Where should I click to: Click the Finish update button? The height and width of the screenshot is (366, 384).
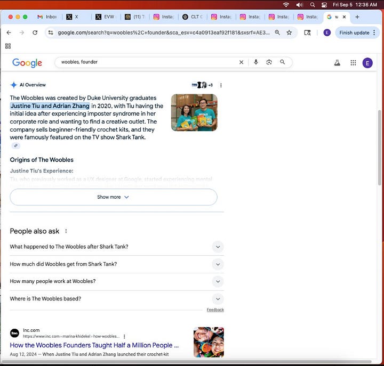354,33
